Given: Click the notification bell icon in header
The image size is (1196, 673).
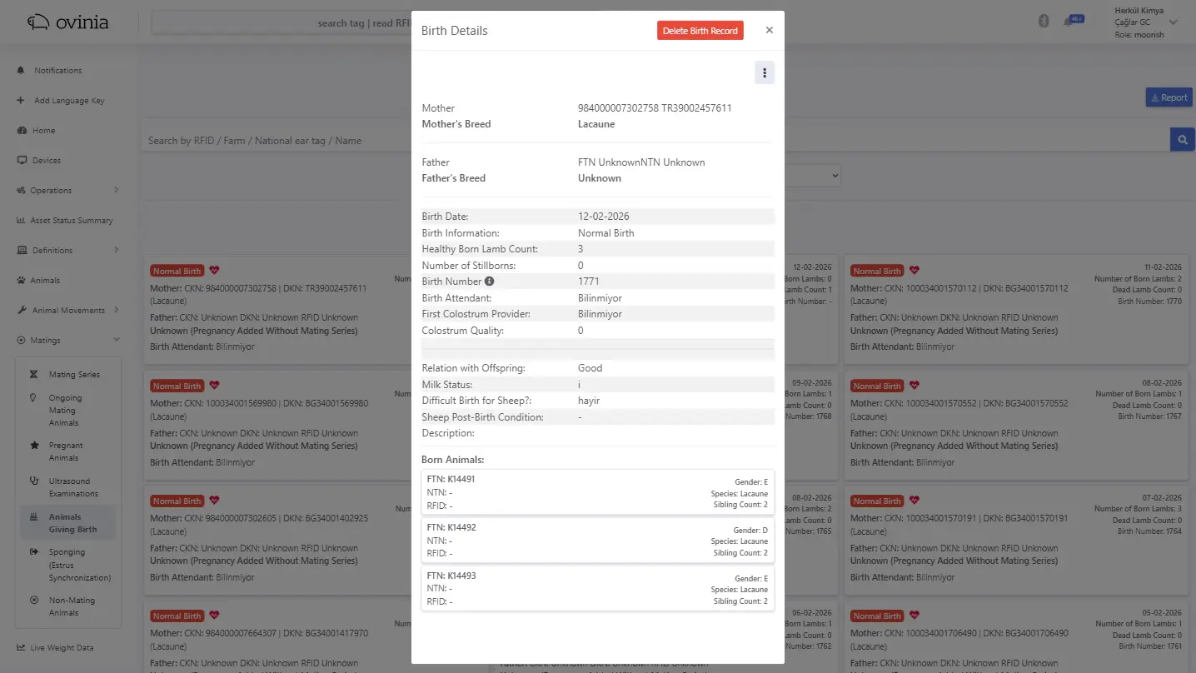Looking at the screenshot, I should click(x=1069, y=22).
